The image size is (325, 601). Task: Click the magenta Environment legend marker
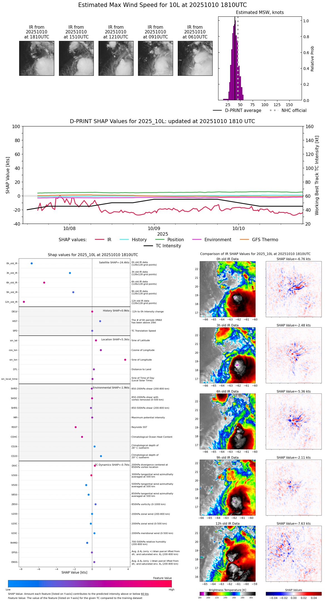(x=197, y=240)
